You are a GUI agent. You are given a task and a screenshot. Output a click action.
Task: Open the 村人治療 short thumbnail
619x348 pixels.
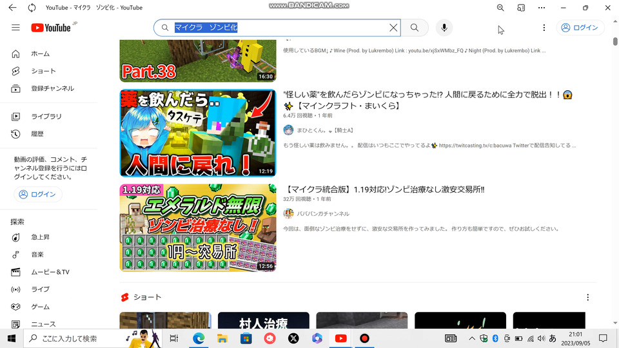263,320
